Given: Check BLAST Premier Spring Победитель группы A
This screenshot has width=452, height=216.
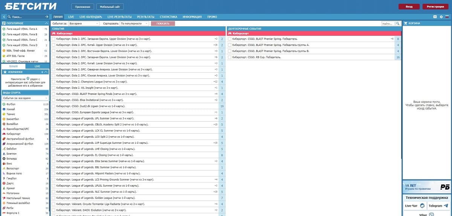Looking at the screenshot, I should (x=230, y=45).
